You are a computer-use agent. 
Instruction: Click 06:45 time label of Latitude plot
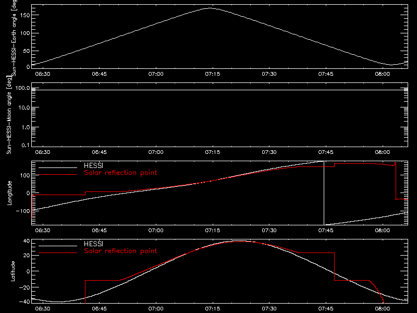(x=99, y=308)
